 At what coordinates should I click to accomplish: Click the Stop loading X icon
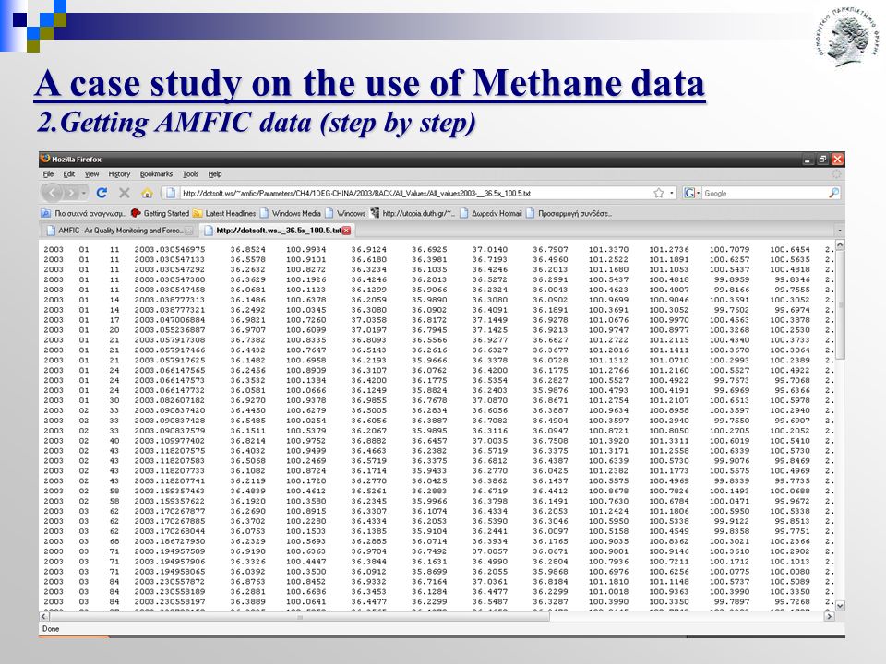pos(125,193)
